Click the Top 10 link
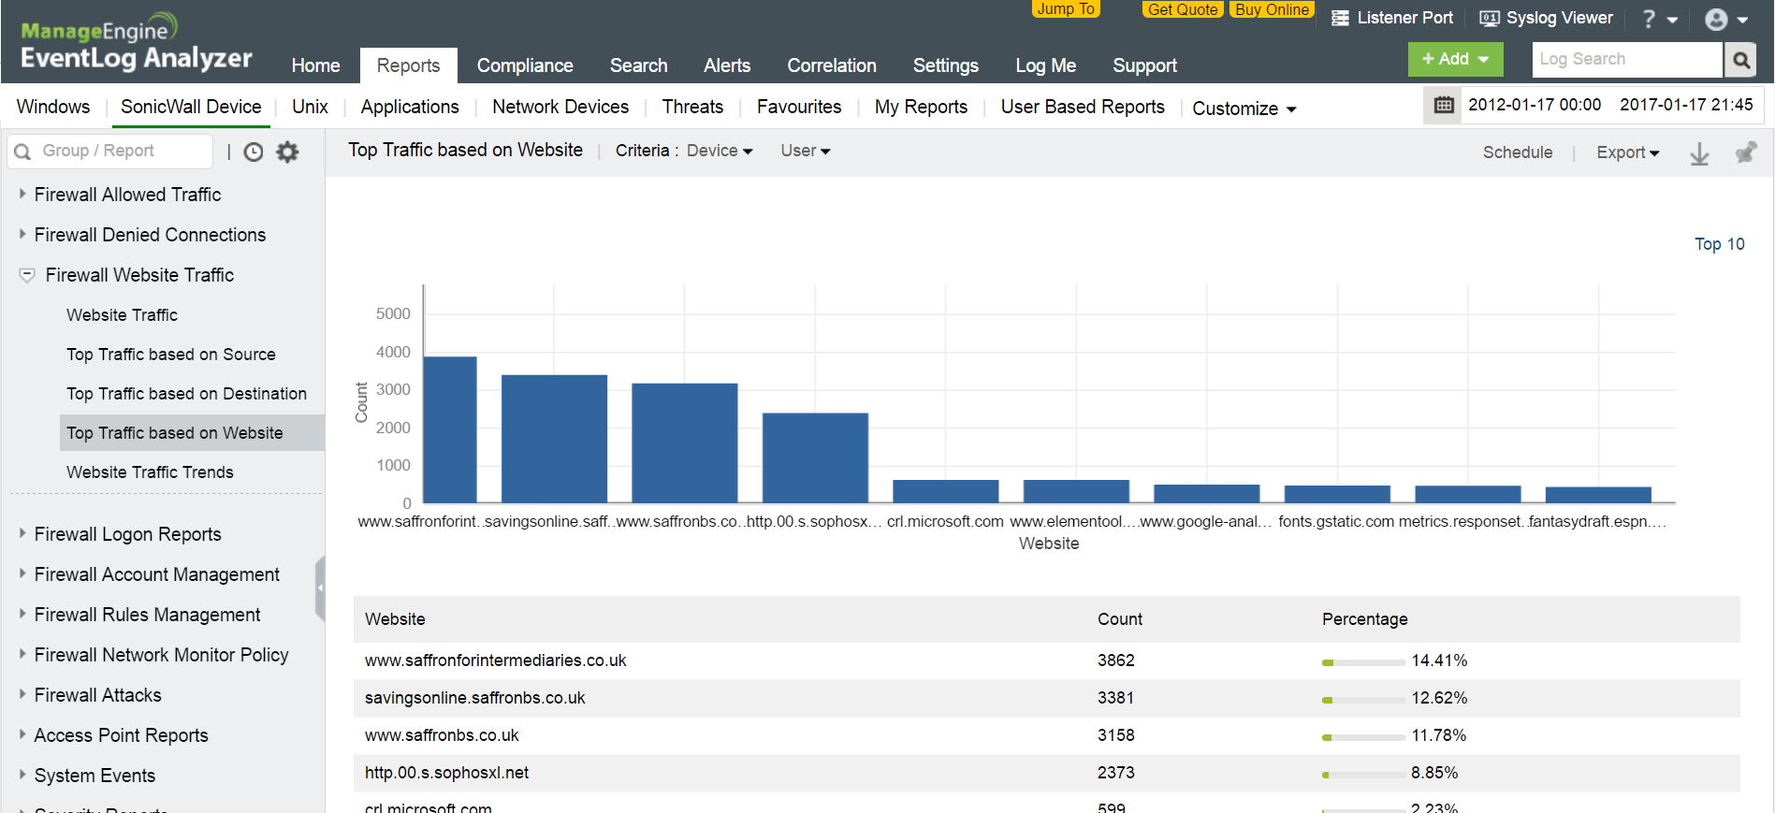 click(1719, 244)
